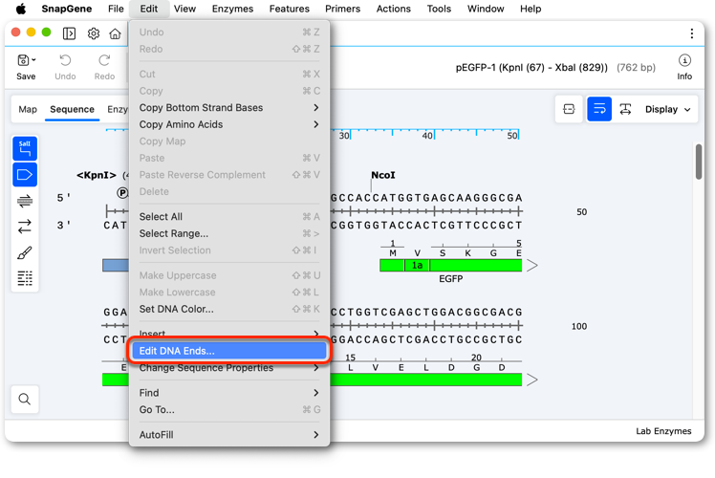Open settings gear icon
Image resolution: width=715 pixels, height=478 pixels.
click(94, 33)
